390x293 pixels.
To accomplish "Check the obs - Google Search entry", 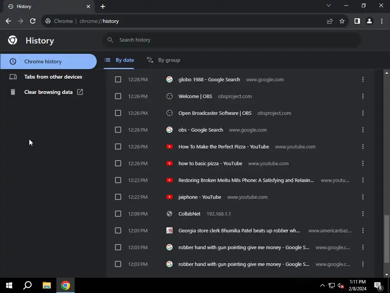I will click(x=118, y=130).
